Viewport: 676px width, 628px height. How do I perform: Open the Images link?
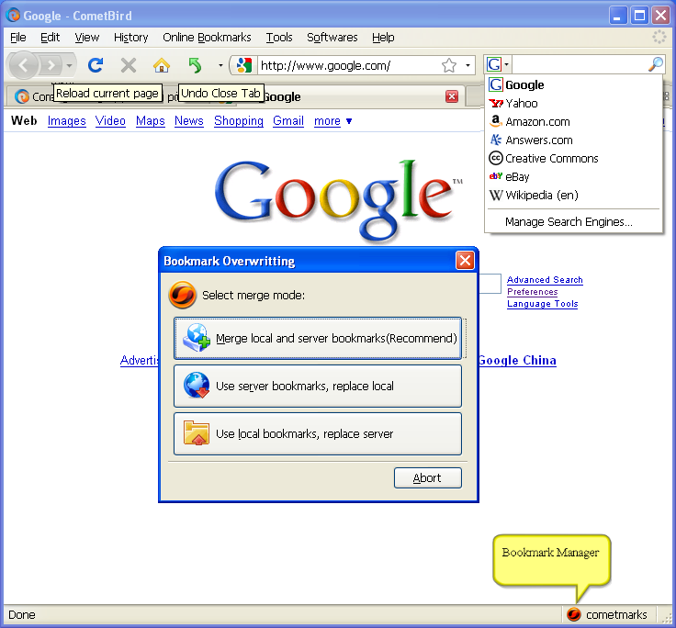(66, 121)
